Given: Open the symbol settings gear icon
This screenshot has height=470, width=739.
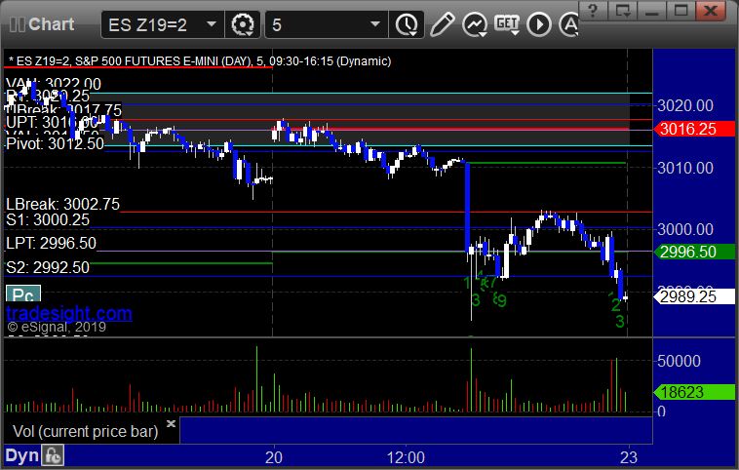Looking at the screenshot, I should [243, 24].
